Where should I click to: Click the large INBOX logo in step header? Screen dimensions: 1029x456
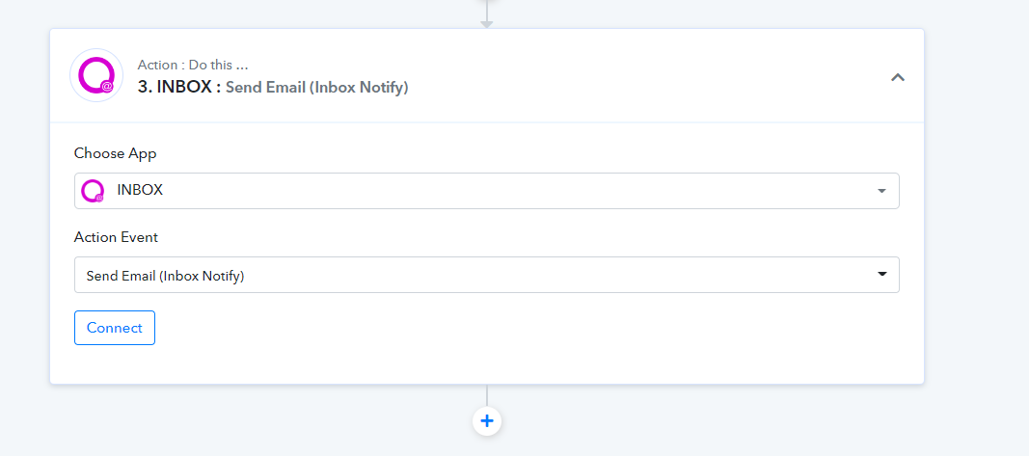[x=96, y=75]
